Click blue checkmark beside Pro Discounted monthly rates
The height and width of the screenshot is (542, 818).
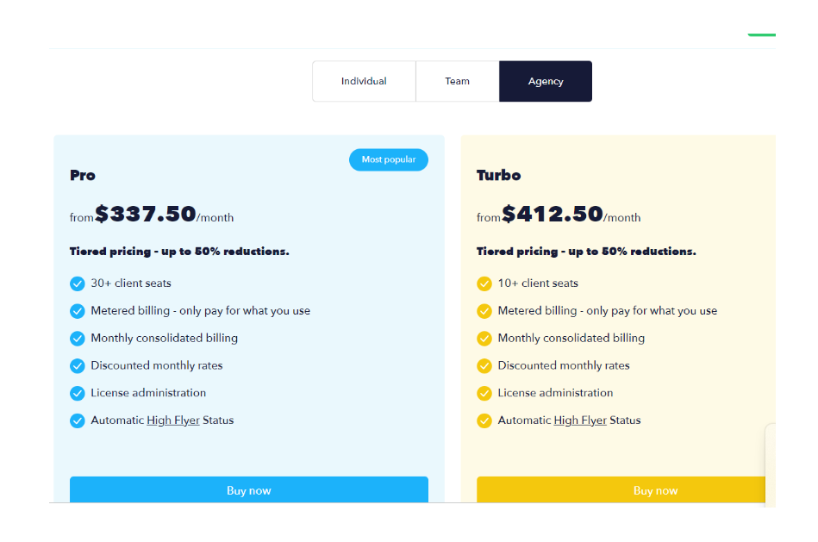point(78,365)
